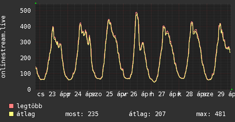
Task: Click the 300 y-axis label
Action: pyautogui.click(x=25, y=42)
